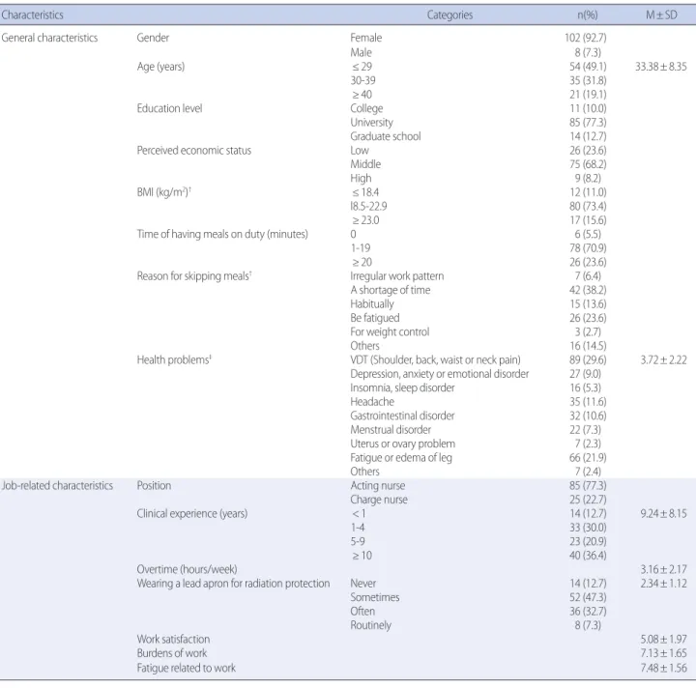
Task: Click 'Reason for skipping meals' label
Action: [x=194, y=276]
